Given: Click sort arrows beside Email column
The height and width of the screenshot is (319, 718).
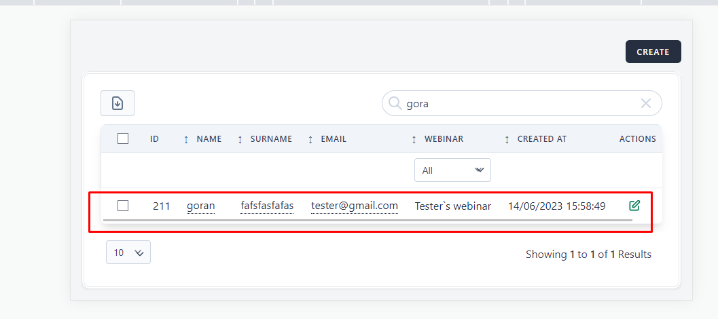Looking at the screenshot, I should tap(310, 139).
